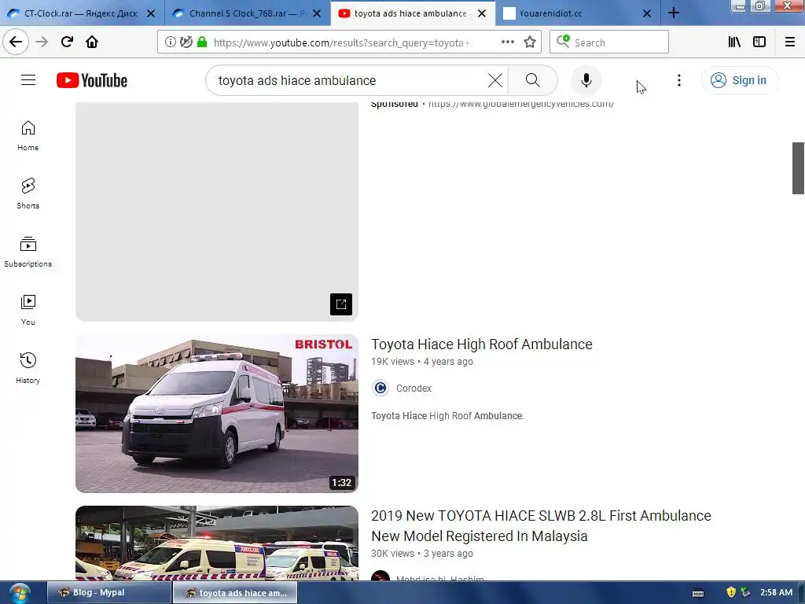
Task: Open a new tab with the plus button
Action: [674, 13]
